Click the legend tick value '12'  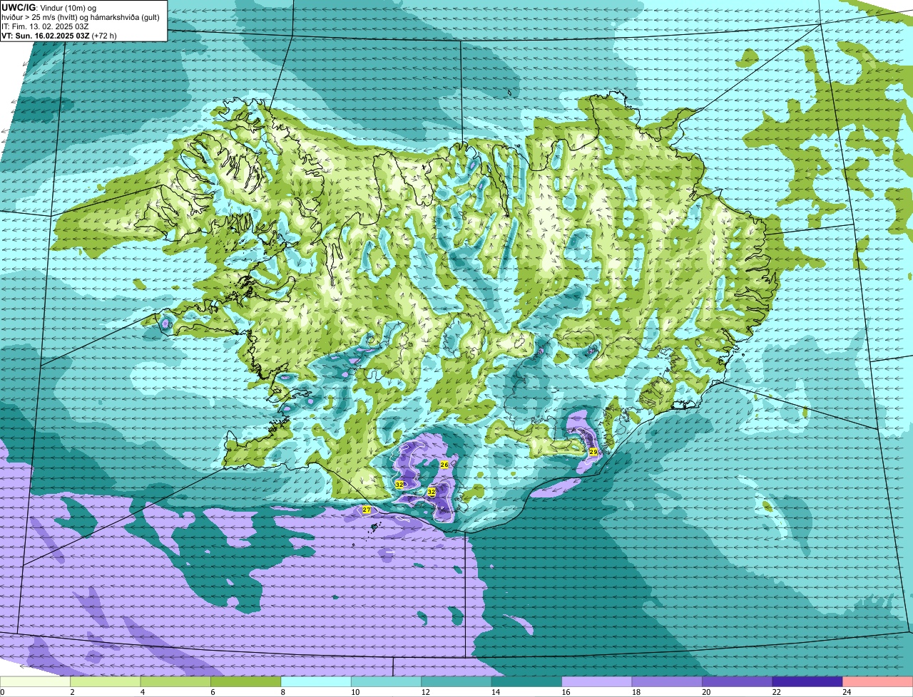pyautogui.click(x=424, y=692)
